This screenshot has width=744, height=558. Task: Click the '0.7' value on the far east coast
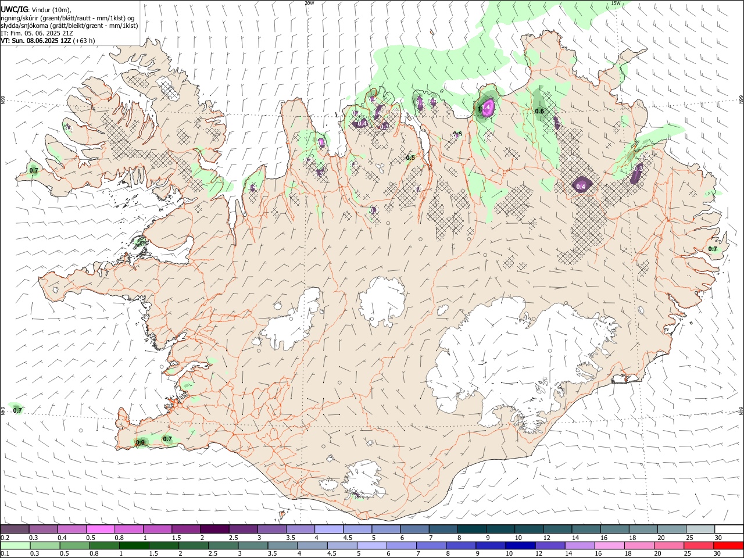[713, 249]
